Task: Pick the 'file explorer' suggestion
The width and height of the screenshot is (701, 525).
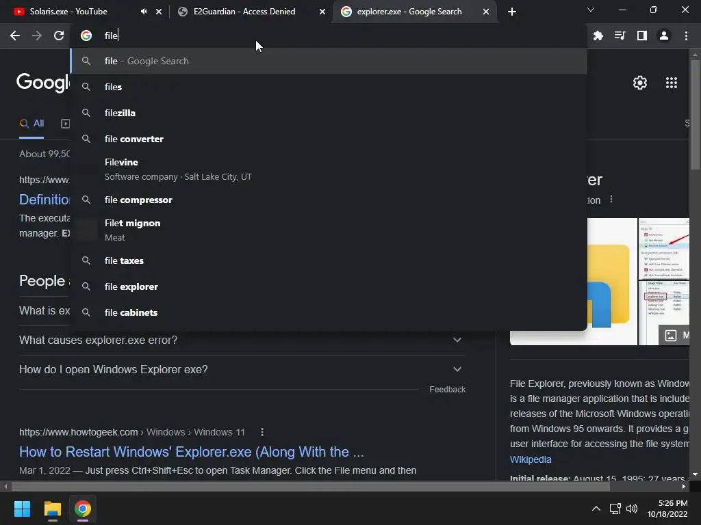Action: tap(329, 286)
